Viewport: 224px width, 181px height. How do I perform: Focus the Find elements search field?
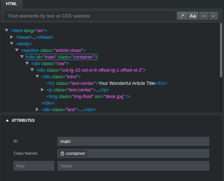coord(90,16)
